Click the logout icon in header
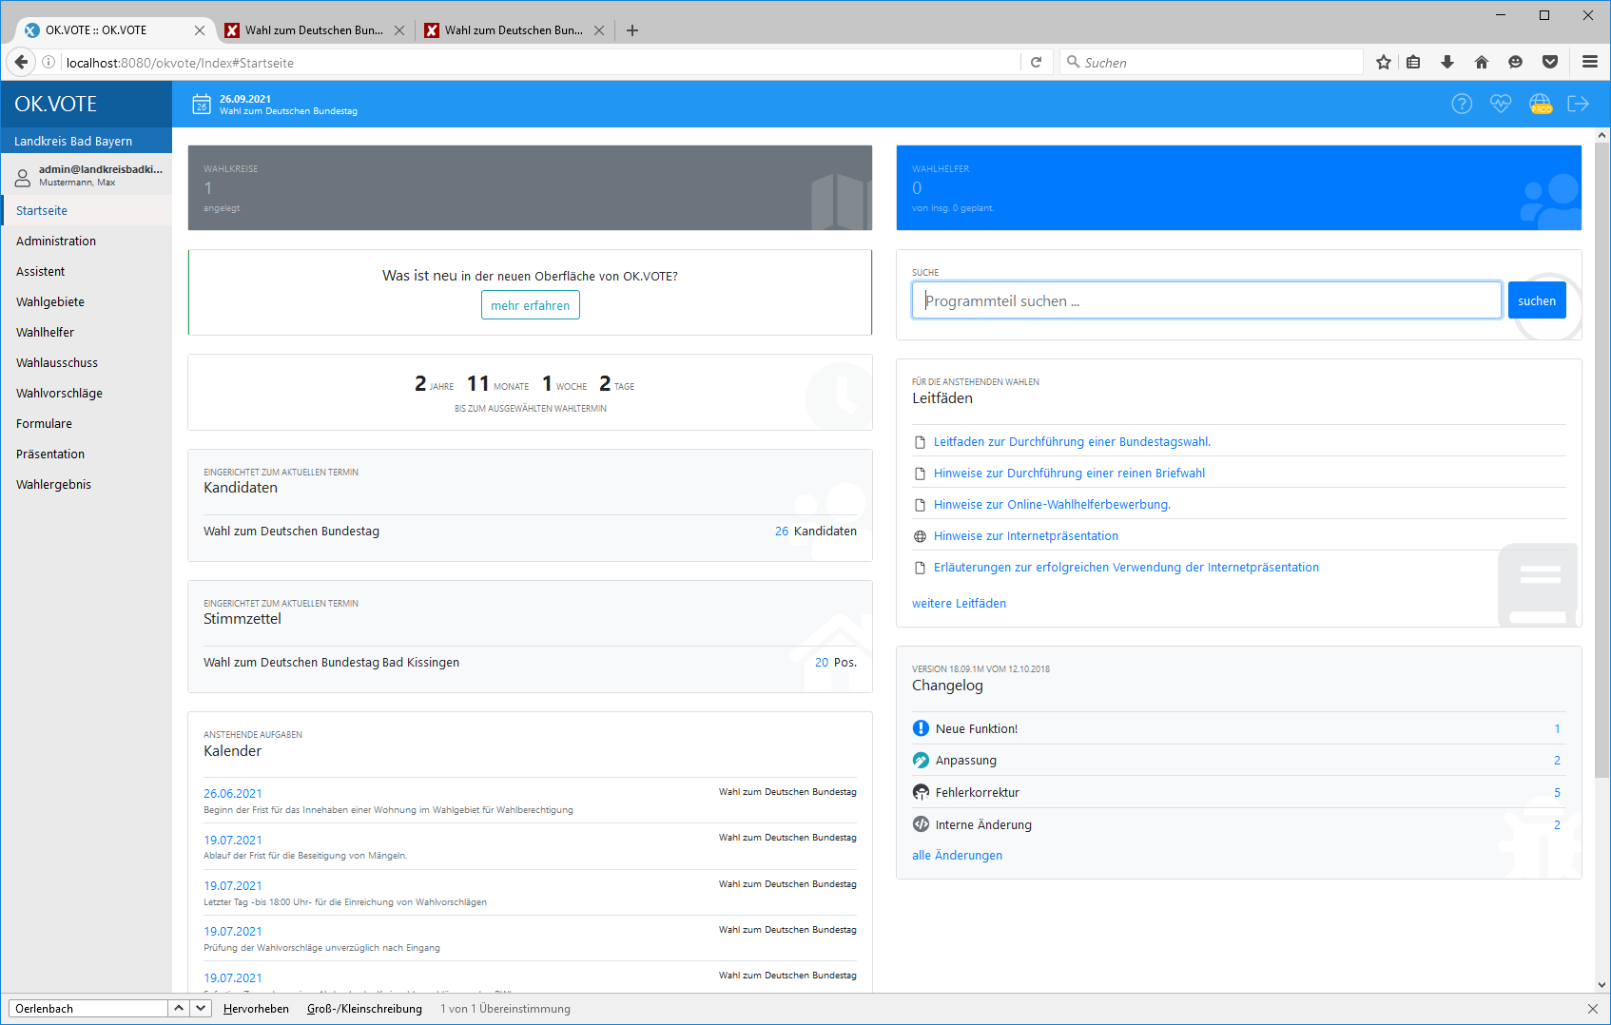The height and width of the screenshot is (1025, 1611). click(x=1578, y=104)
